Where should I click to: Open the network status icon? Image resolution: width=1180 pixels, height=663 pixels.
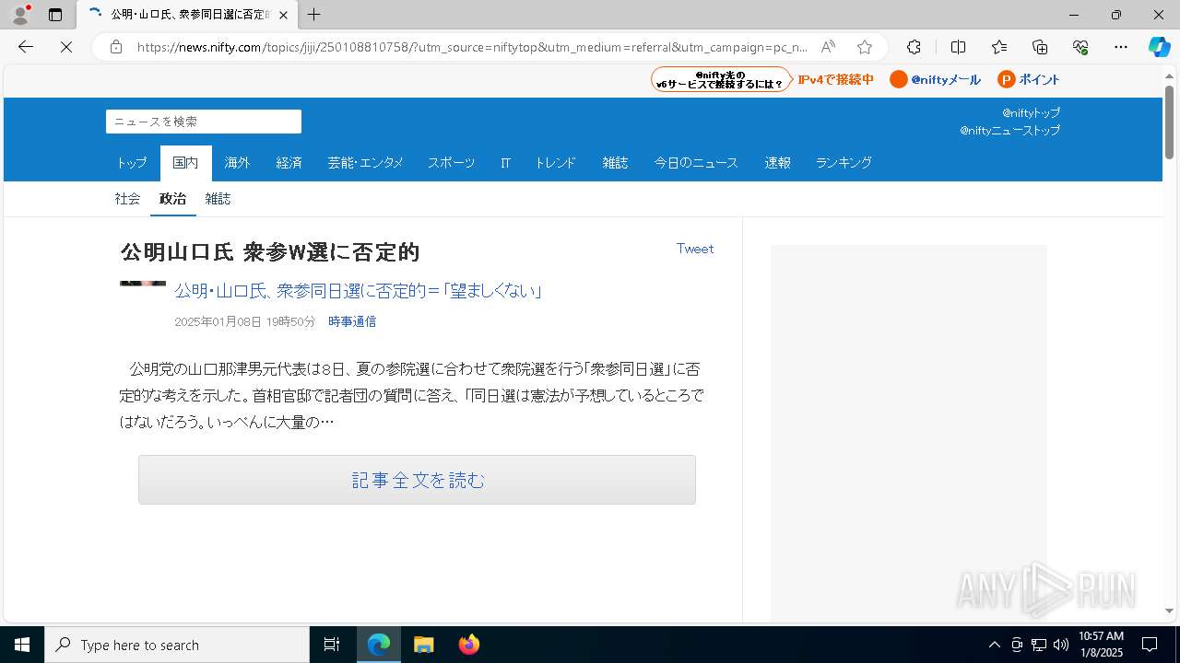click(1039, 645)
